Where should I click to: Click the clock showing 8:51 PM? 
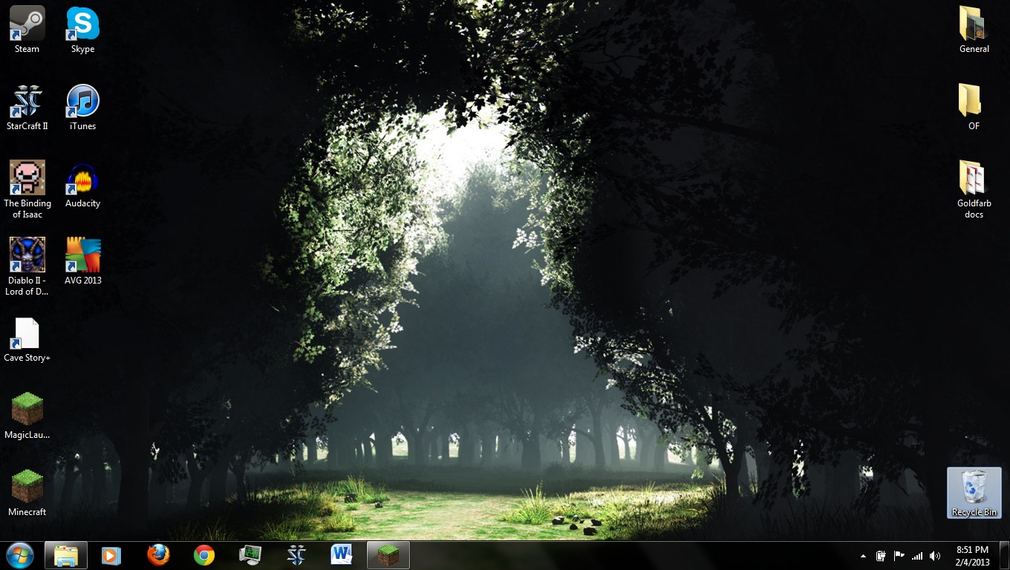pyautogui.click(x=972, y=556)
